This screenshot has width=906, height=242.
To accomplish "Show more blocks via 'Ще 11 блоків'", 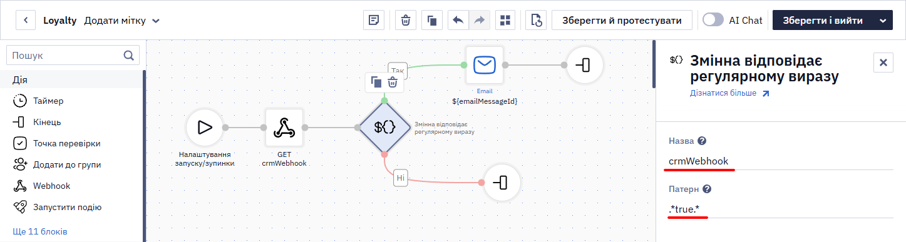I will pos(40,231).
